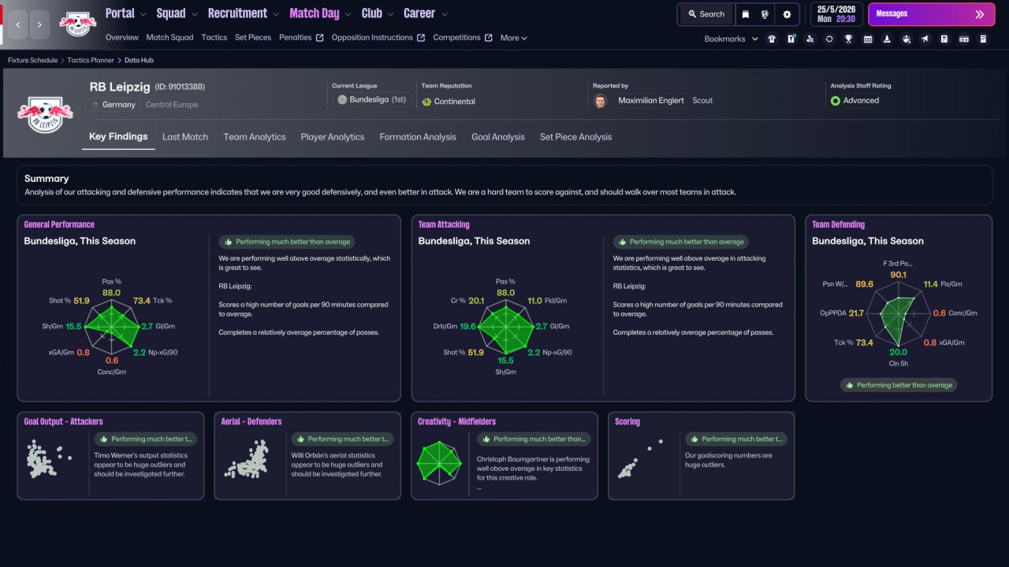Open the globe world icon
Image resolution: width=1009 pixels, height=567 pixels.
pyautogui.click(x=765, y=14)
